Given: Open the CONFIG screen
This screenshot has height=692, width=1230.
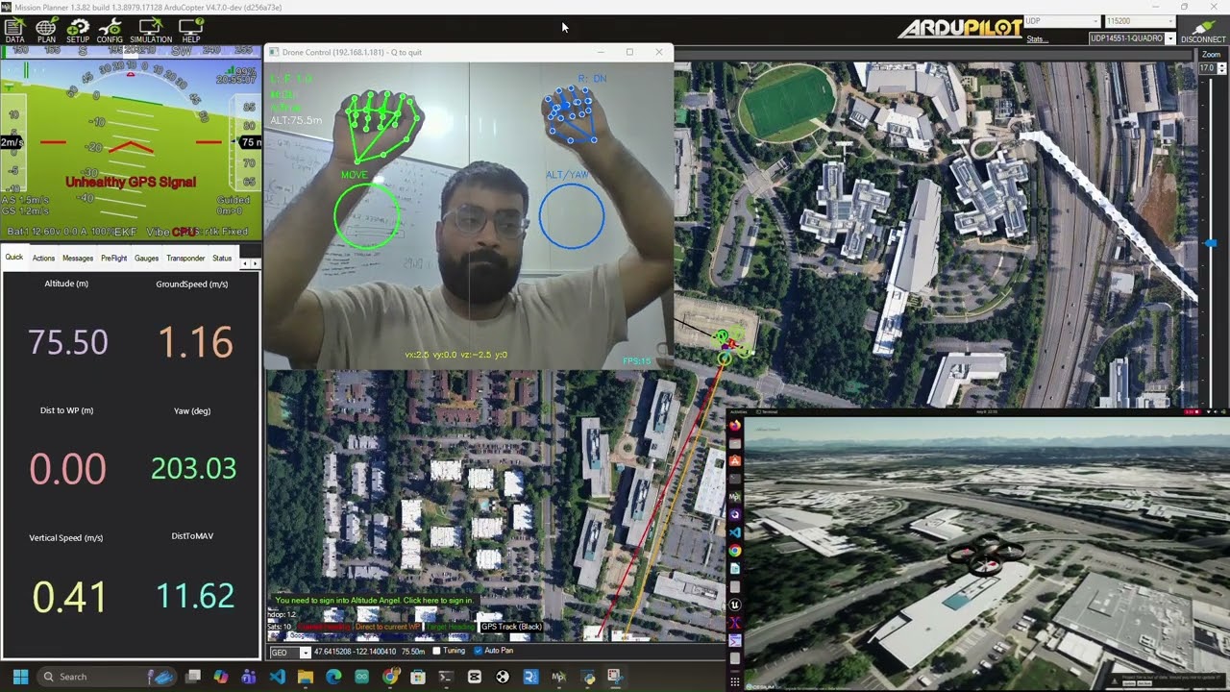Looking at the screenshot, I should (x=110, y=31).
